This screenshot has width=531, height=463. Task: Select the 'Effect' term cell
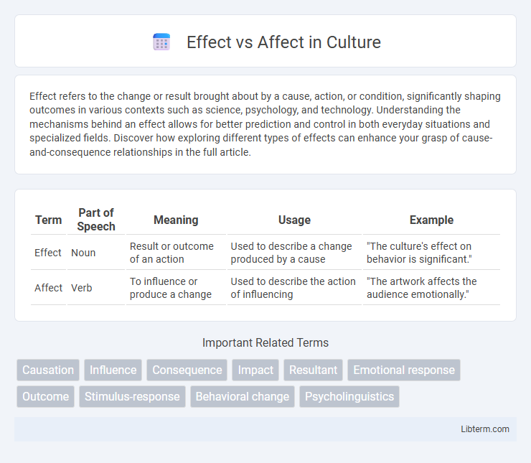pos(48,253)
